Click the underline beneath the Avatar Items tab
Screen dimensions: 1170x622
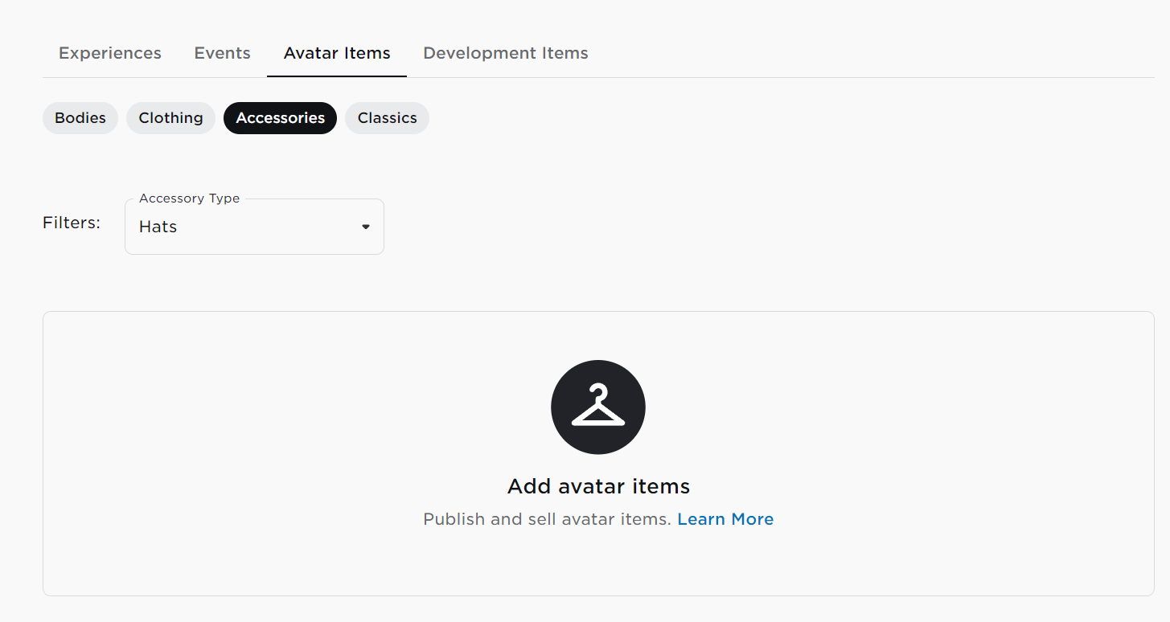pos(337,76)
